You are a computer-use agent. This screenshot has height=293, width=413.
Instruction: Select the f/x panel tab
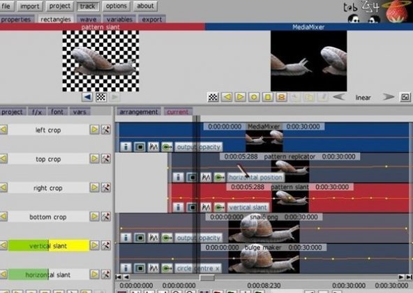37,112
